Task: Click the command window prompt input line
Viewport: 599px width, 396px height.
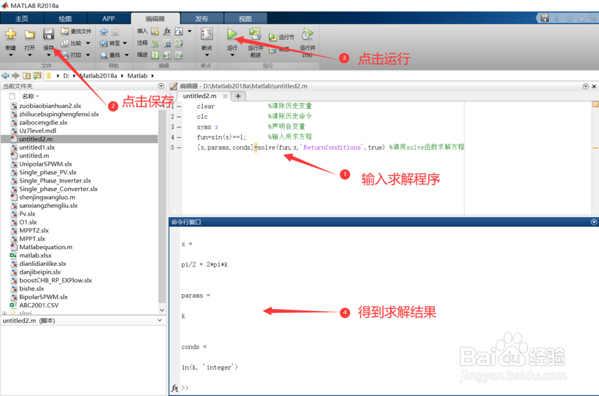Action: pos(390,387)
